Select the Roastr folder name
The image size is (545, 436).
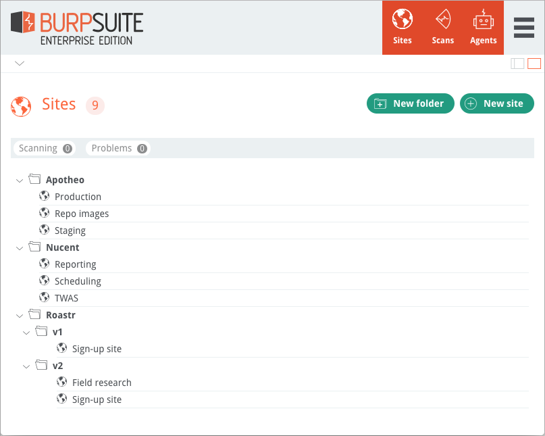[61, 315]
